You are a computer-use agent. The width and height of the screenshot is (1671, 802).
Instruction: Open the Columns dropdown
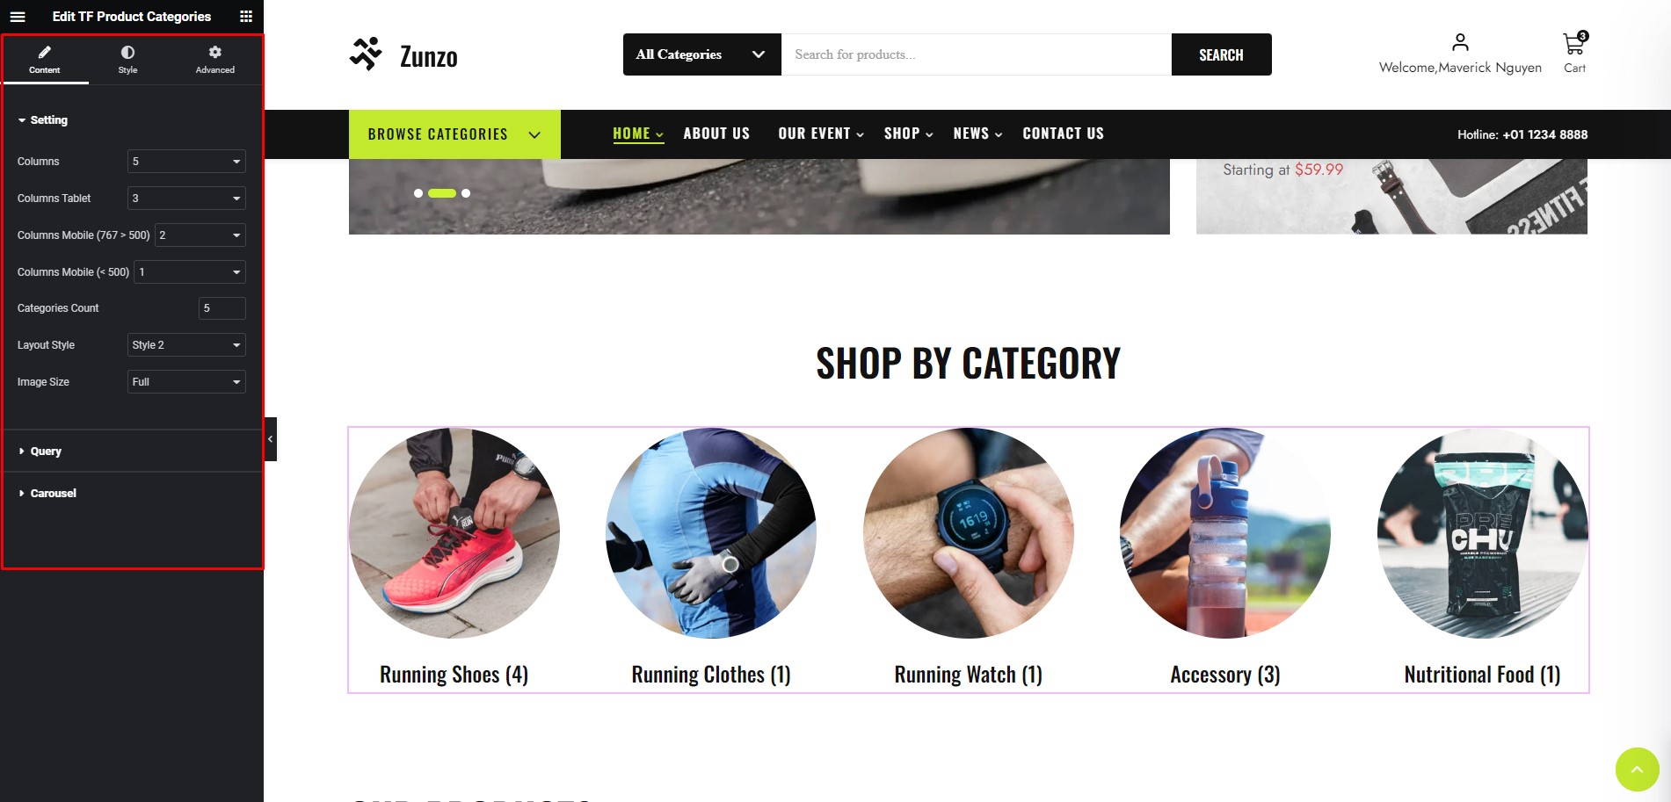pyautogui.click(x=186, y=162)
